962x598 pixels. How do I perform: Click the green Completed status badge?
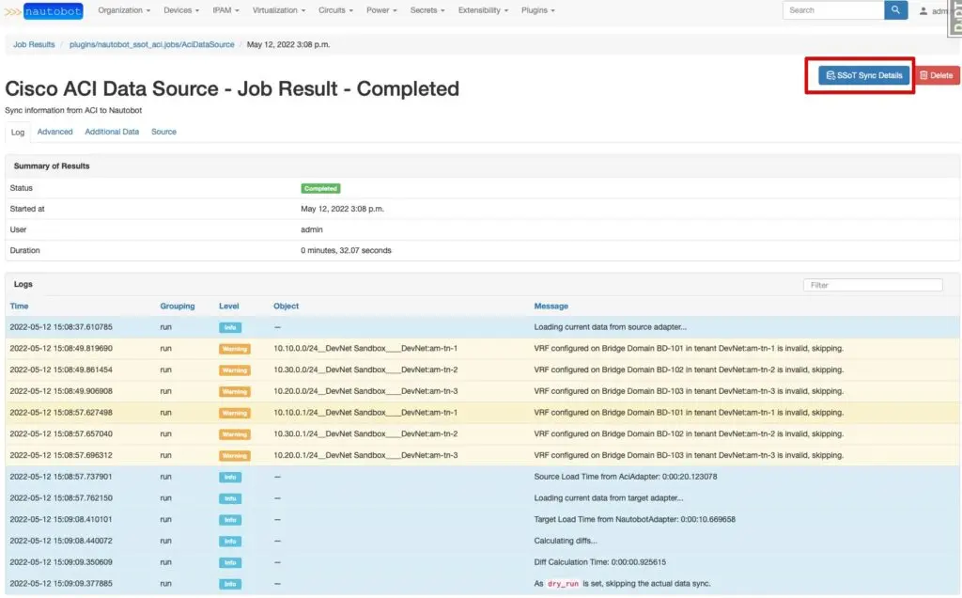pyautogui.click(x=320, y=188)
